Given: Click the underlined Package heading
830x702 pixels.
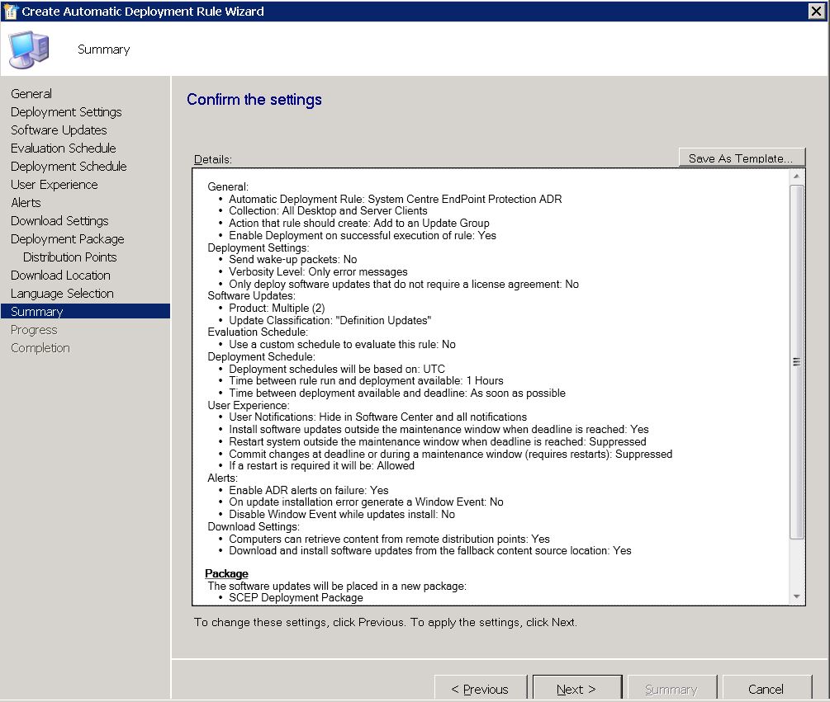Looking at the screenshot, I should click(226, 573).
